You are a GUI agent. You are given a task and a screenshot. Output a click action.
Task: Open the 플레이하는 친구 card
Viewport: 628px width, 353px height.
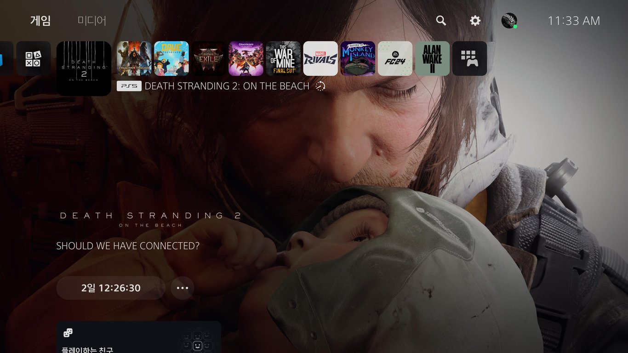138,337
